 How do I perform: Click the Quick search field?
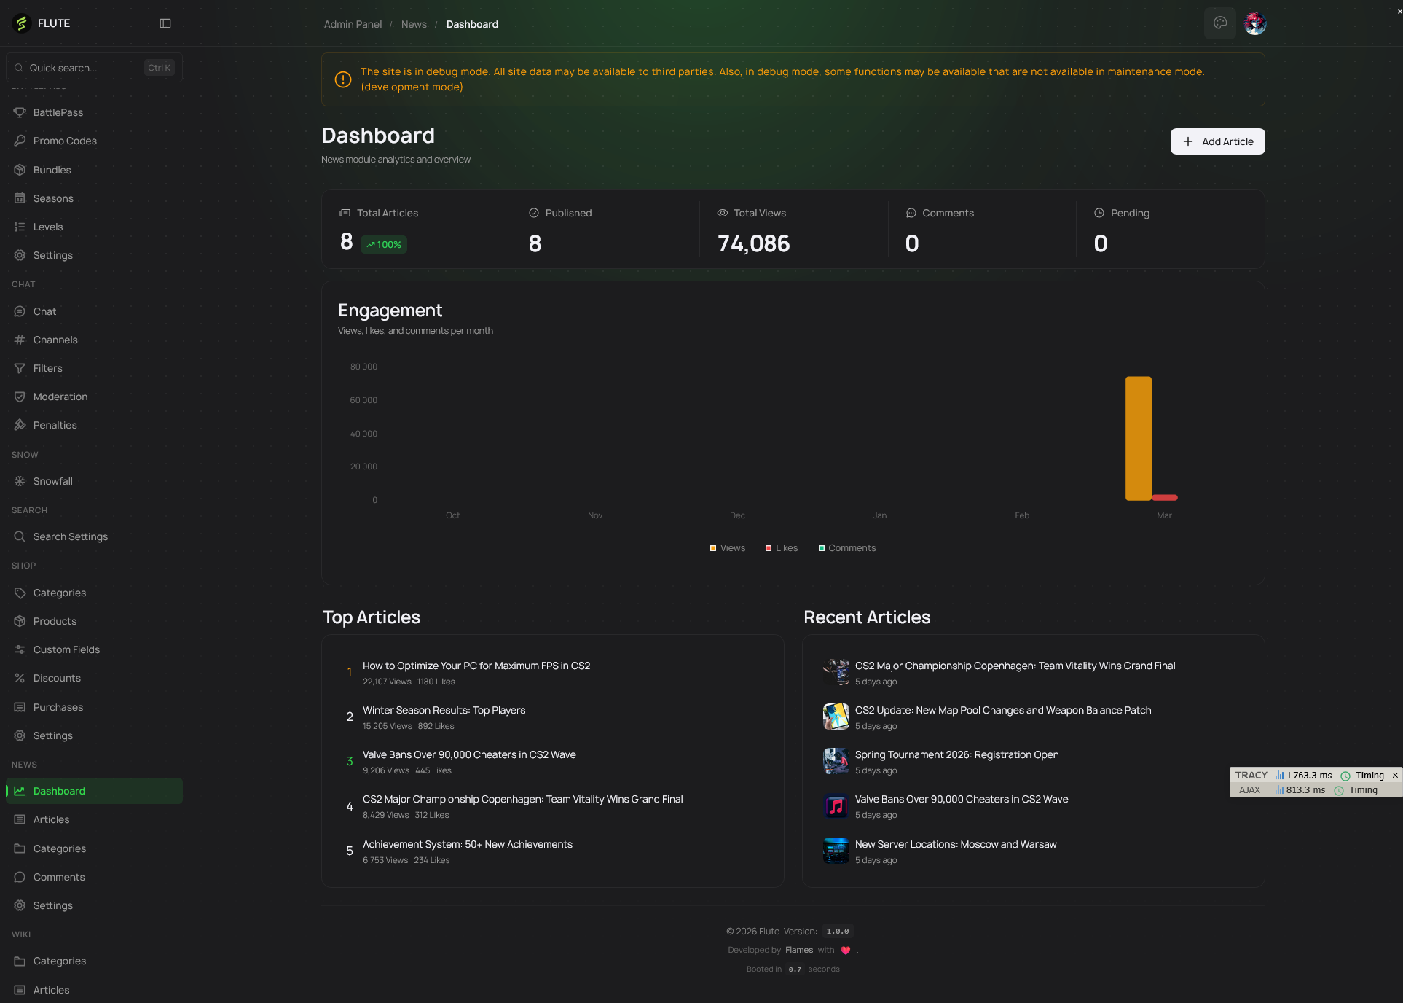(x=80, y=68)
